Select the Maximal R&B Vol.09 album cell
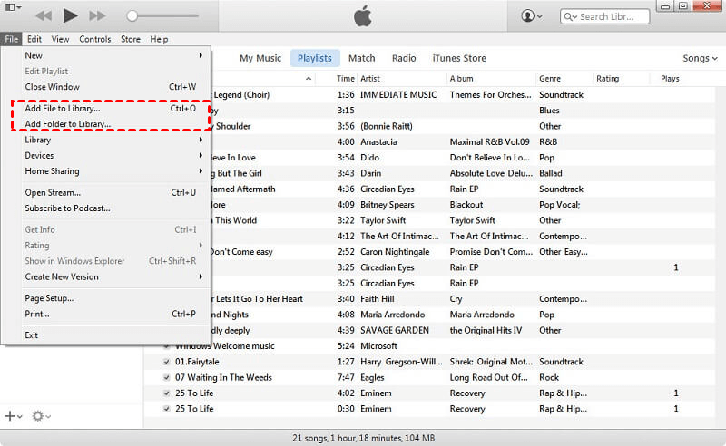This screenshot has width=726, height=446. [489, 142]
